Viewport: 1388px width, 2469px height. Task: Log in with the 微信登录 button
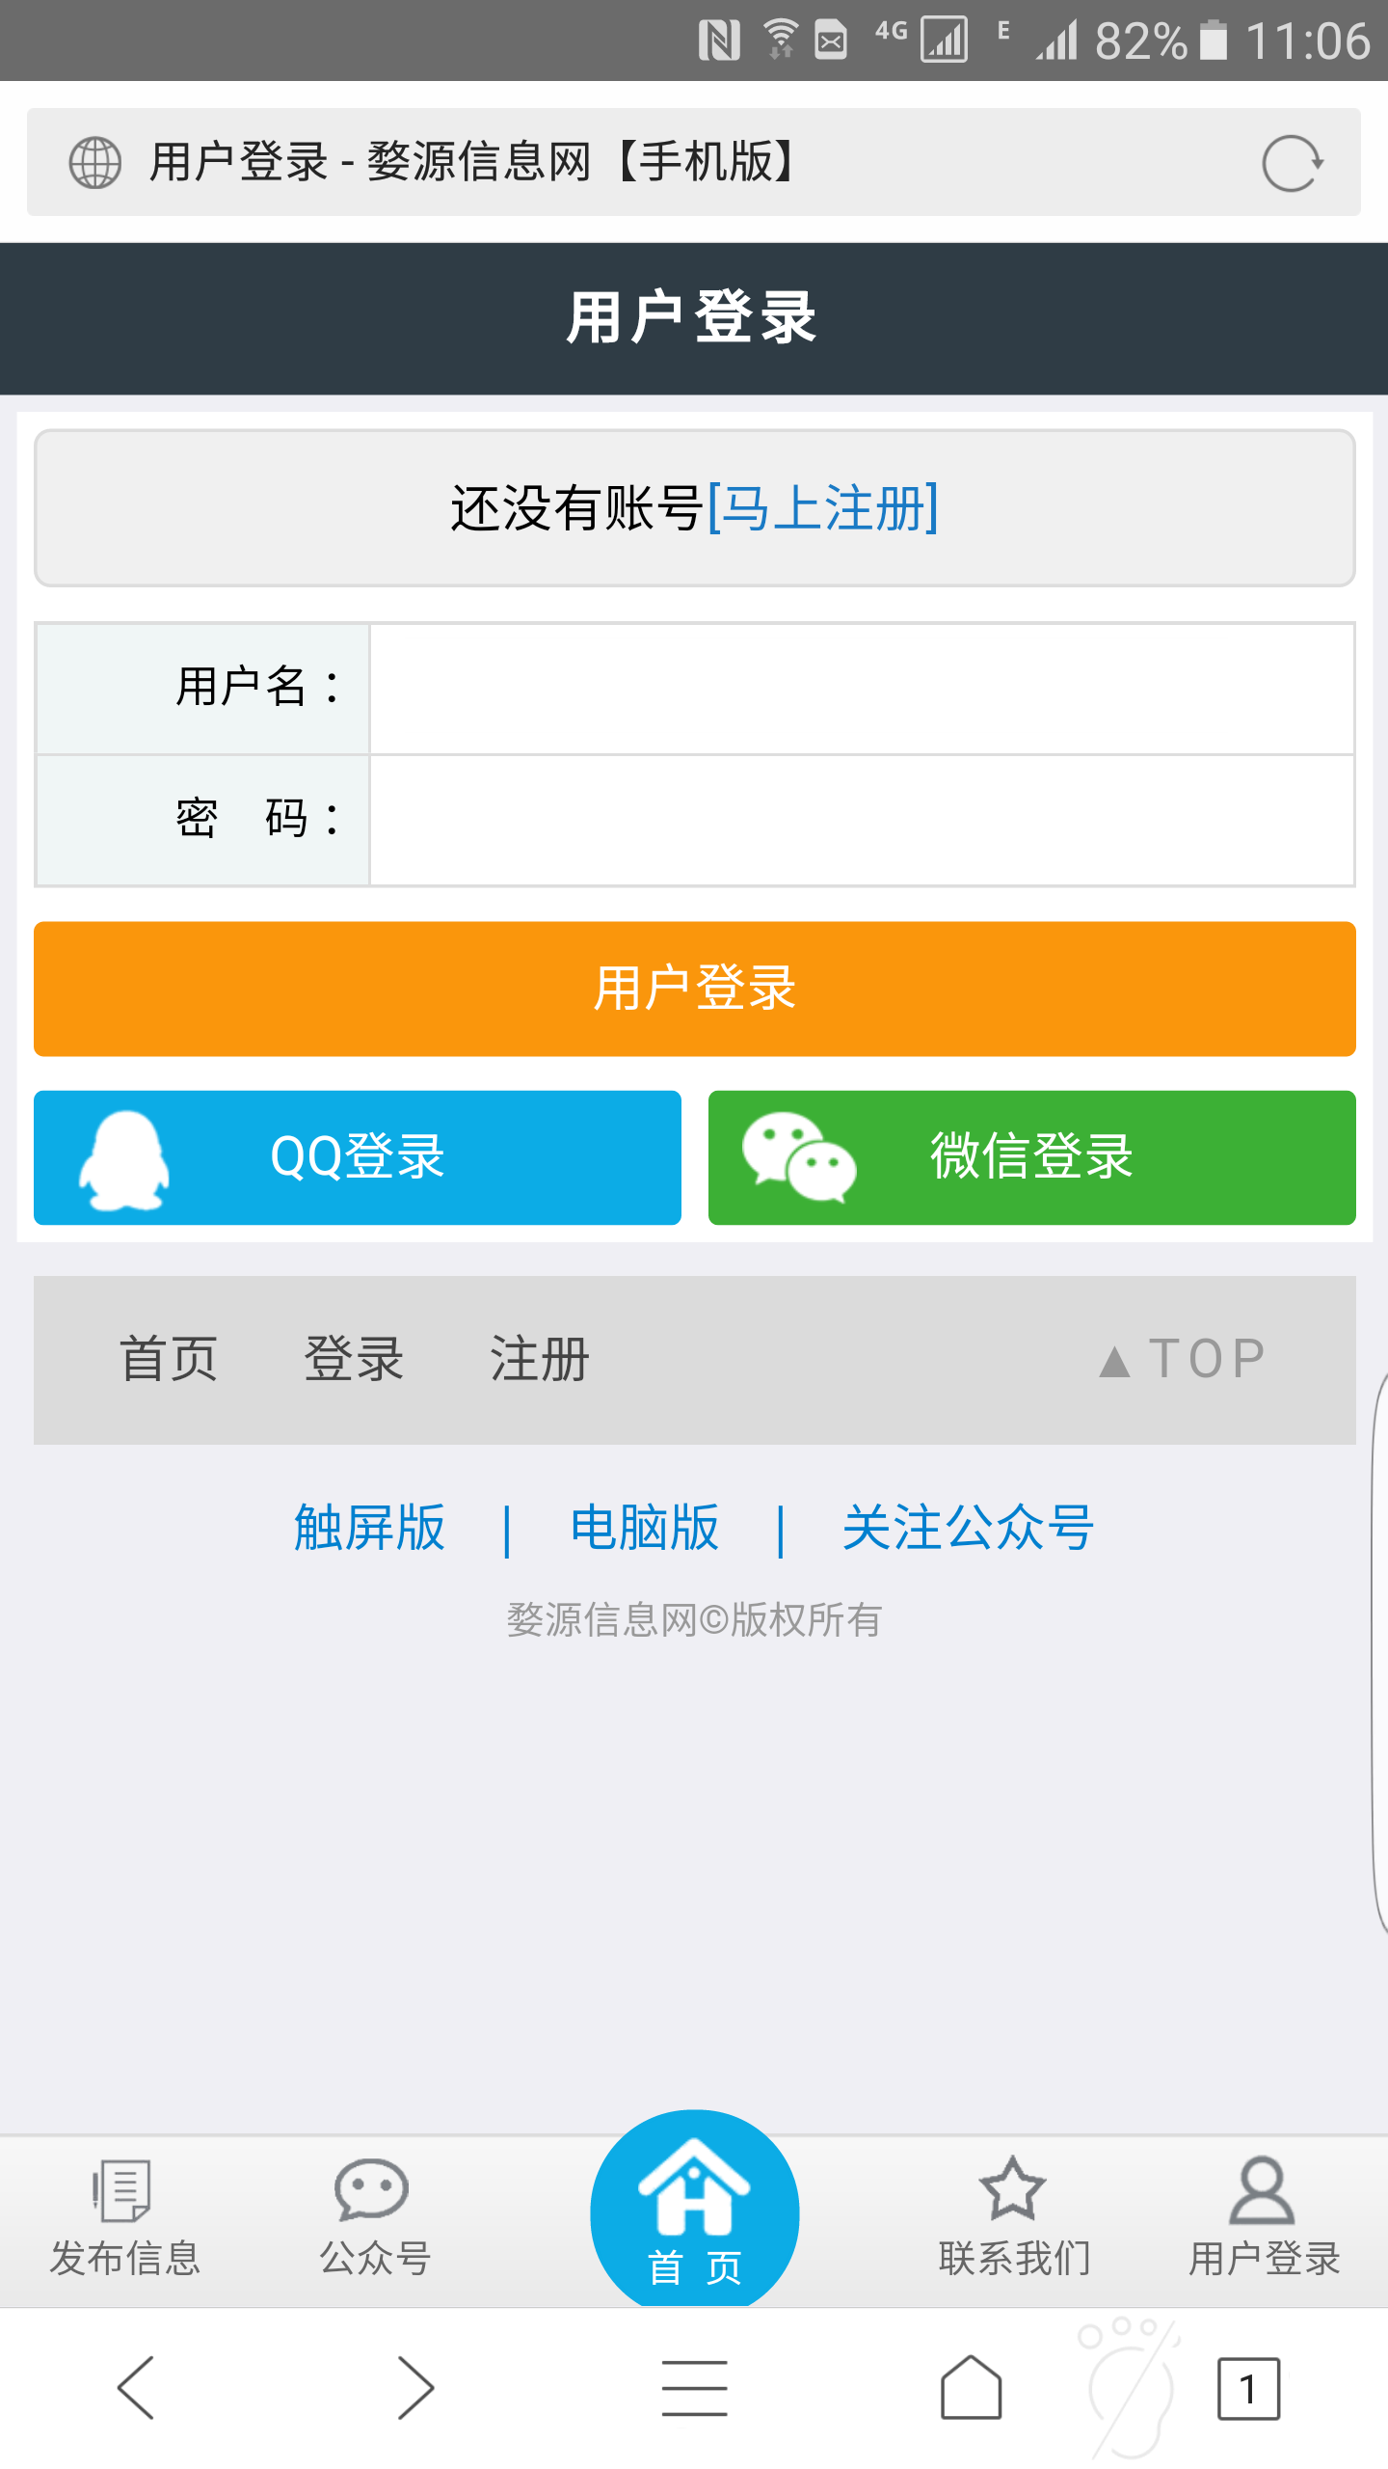1031,1157
